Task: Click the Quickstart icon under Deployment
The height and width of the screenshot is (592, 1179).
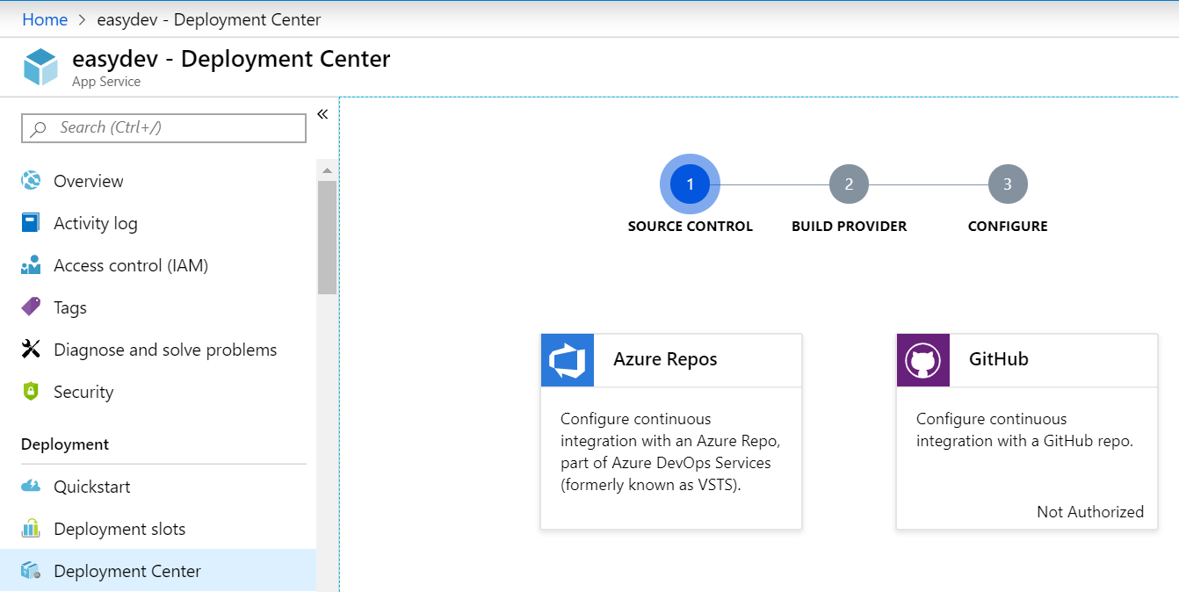Action: 31,486
